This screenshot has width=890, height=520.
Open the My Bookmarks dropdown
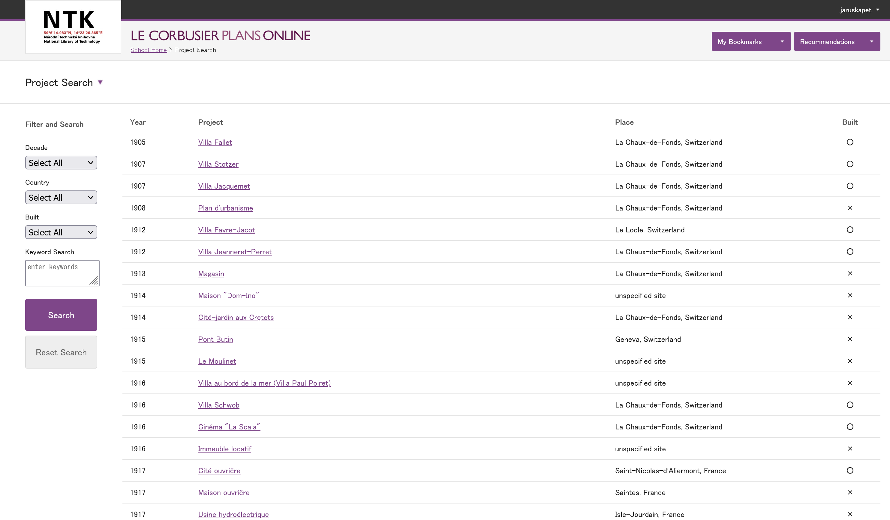coord(751,42)
